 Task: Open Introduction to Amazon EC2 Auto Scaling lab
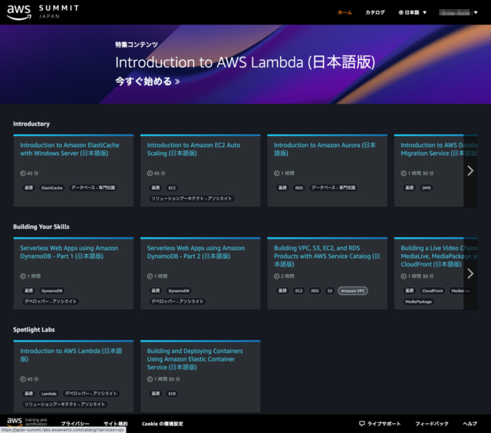click(x=193, y=149)
